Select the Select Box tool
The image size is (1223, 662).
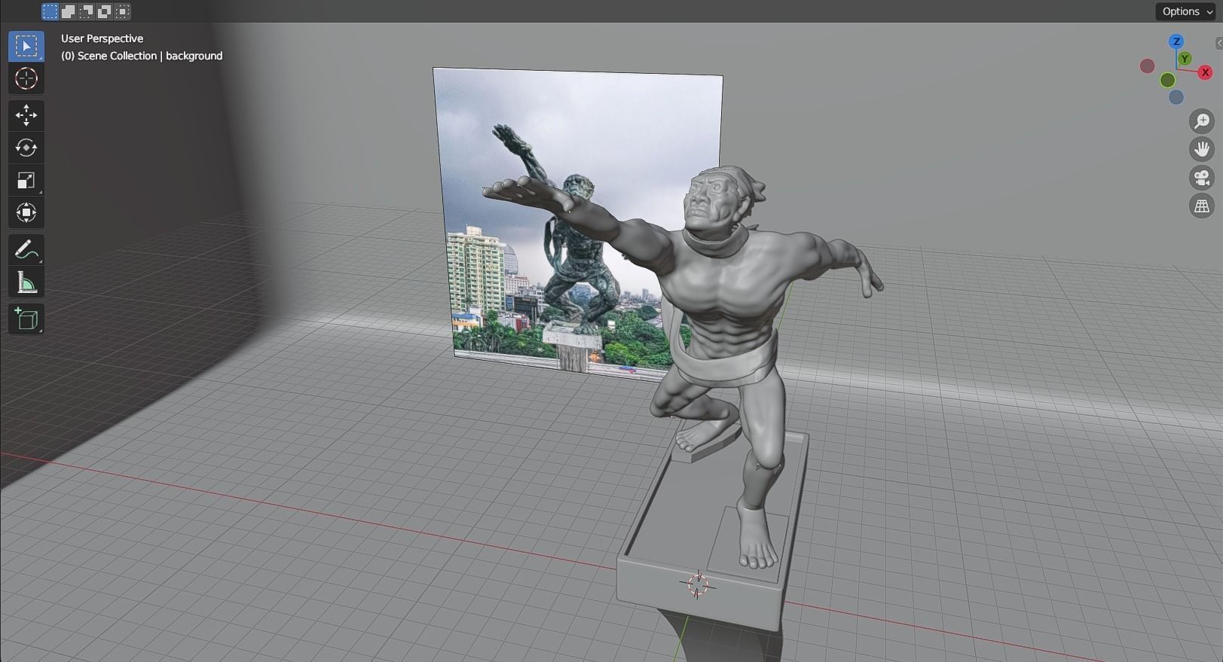click(x=26, y=47)
